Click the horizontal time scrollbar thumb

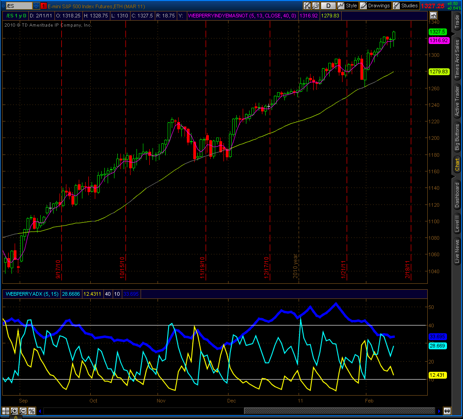(339, 411)
